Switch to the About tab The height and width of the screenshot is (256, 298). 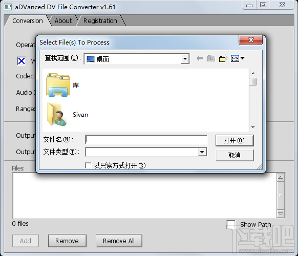pyautogui.click(x=63, y=20)
